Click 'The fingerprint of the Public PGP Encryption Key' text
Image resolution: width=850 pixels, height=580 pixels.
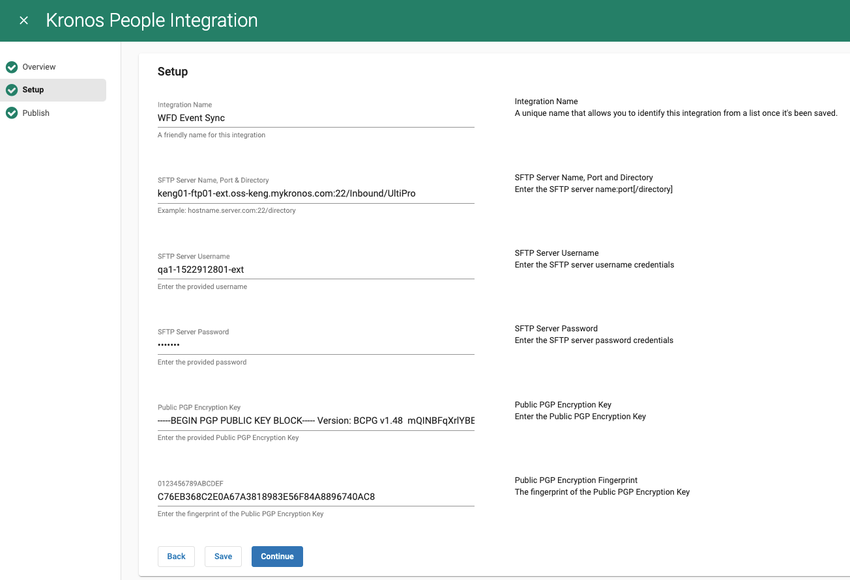click(602, 492)
